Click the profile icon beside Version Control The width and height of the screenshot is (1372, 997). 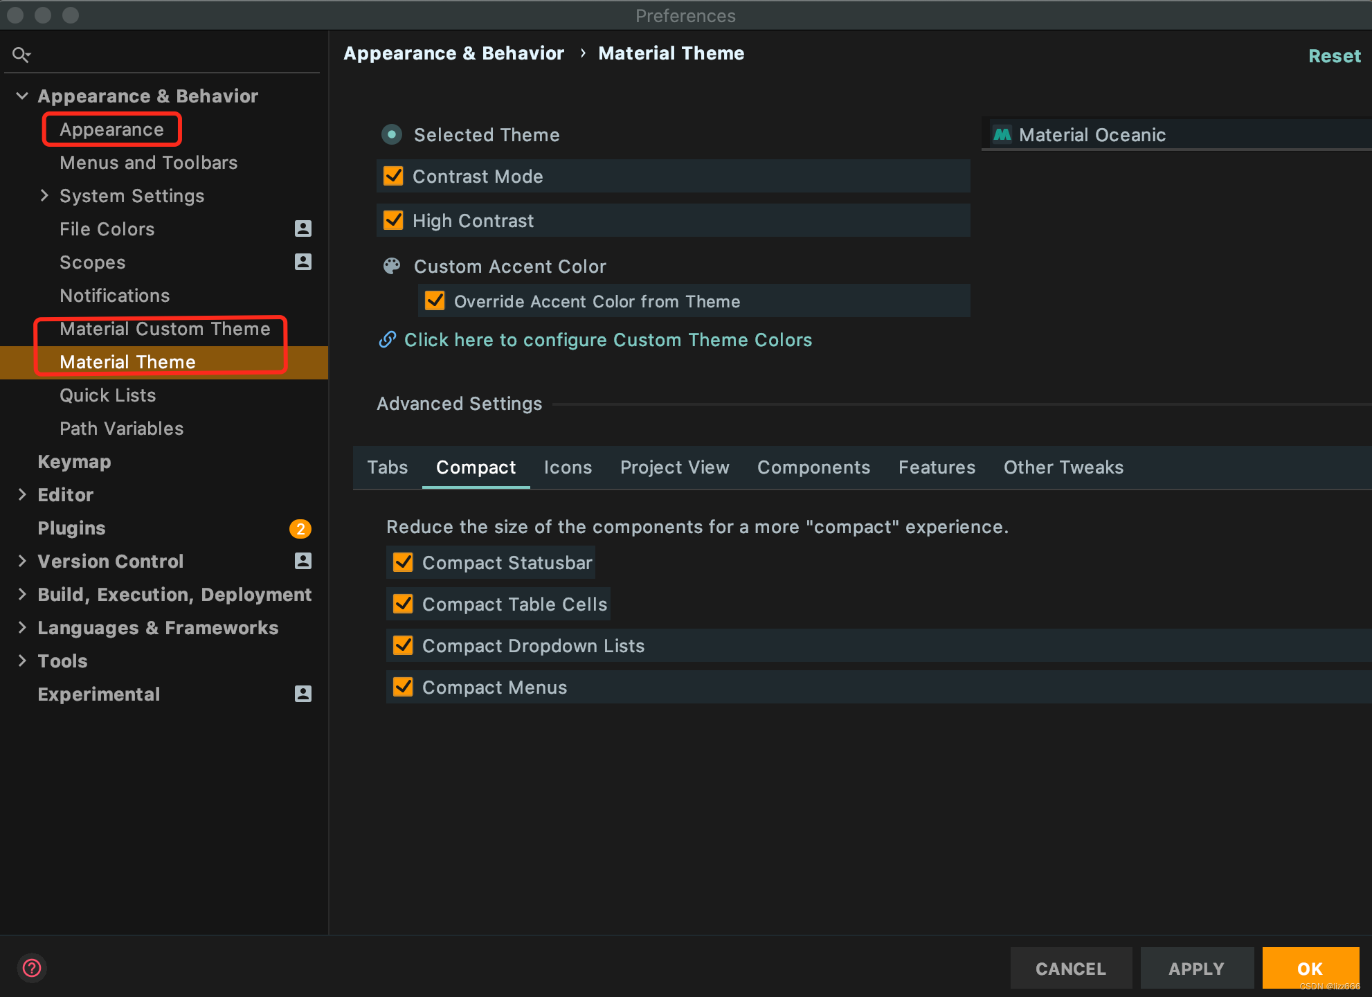[303, 561]
